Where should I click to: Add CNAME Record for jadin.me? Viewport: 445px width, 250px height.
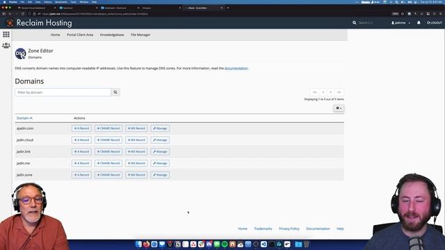(108, 163)
